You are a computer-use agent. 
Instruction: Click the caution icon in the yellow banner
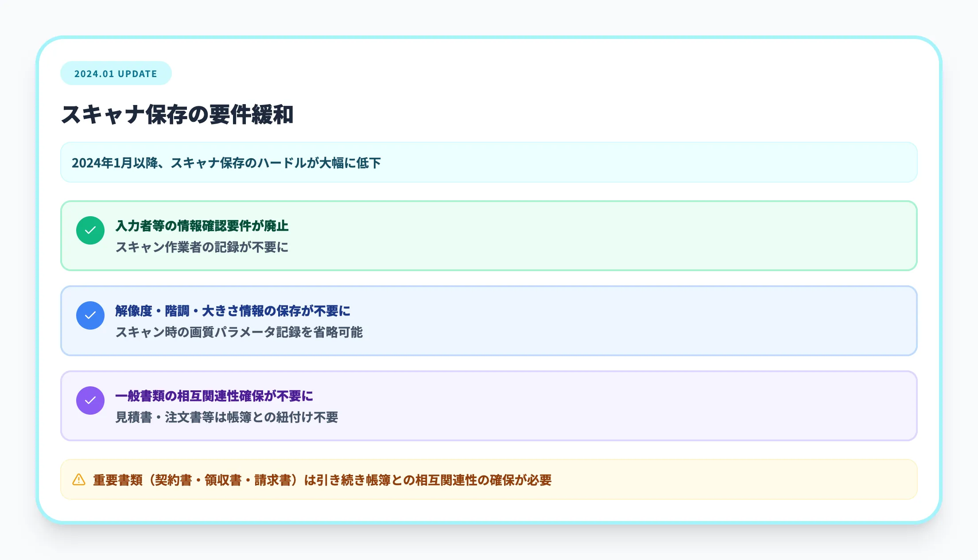click(78, 479)
